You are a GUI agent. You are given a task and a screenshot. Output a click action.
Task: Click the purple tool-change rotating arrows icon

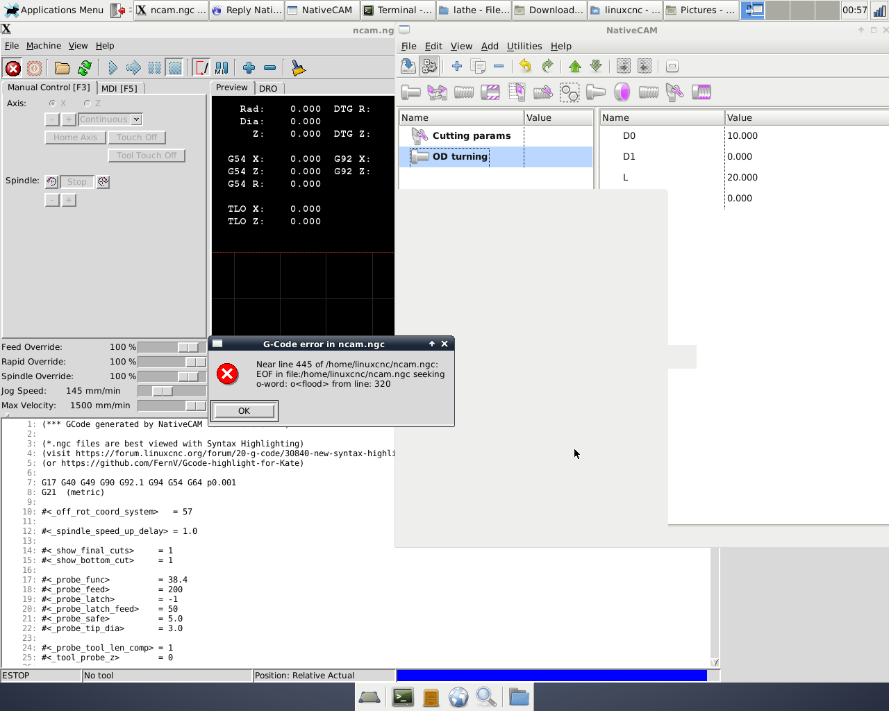point(438,92)
